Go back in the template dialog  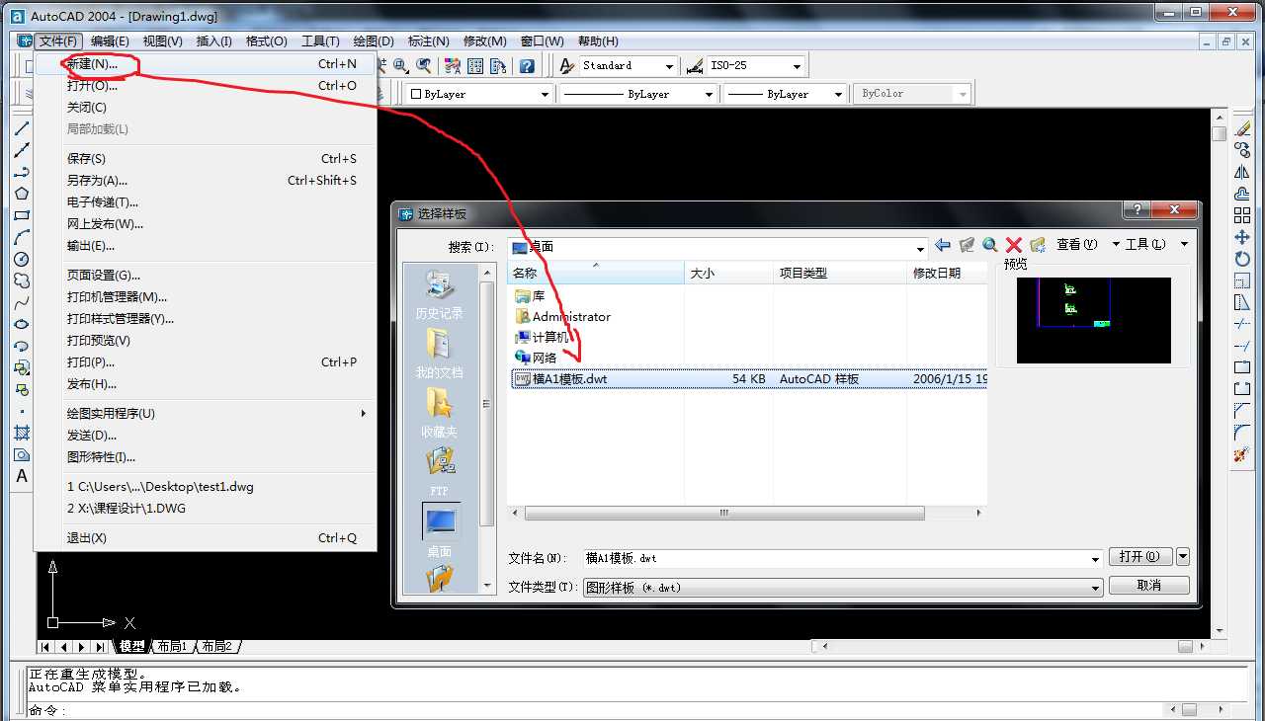[943, 245]
